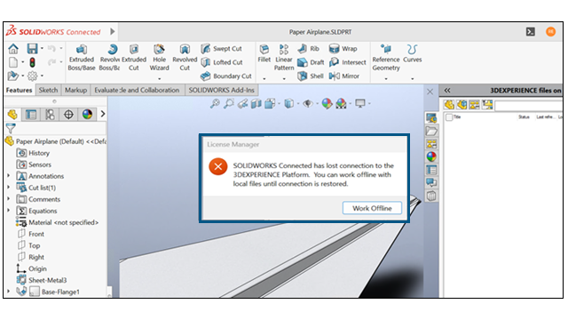Open the Curves dropdown arrow
Viewport: 568px width, 320px height.
coord(412,78)
